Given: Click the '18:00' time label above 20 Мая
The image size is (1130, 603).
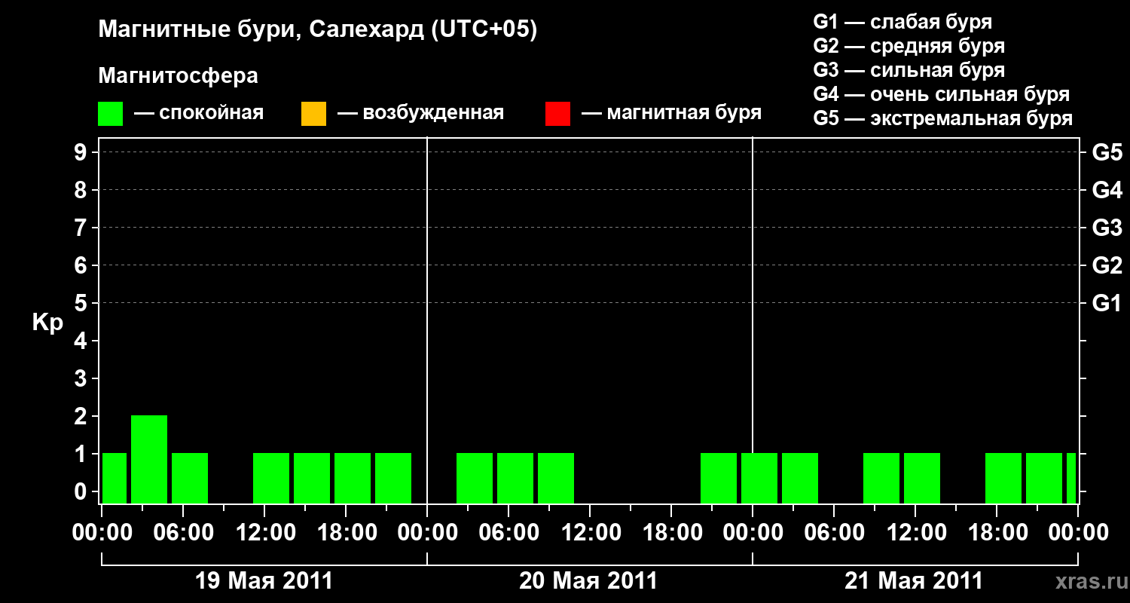Looking at the screenshot, I should tap(671, 533).
